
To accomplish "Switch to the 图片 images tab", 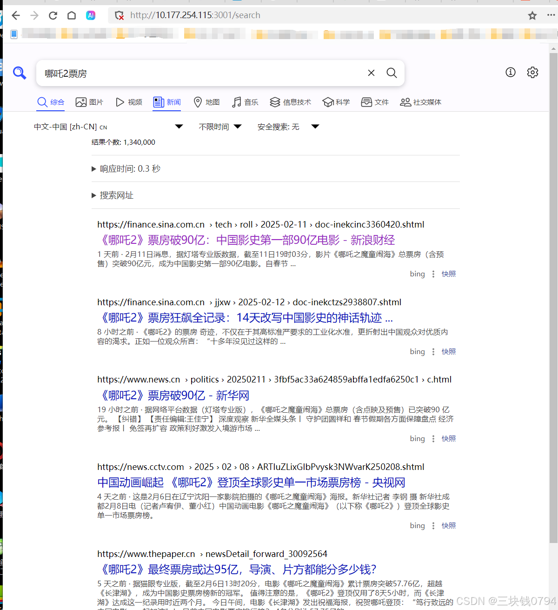I will 89,102.
